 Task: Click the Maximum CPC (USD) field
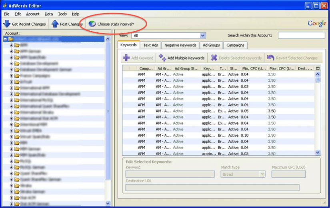click(x=288, y=174)
